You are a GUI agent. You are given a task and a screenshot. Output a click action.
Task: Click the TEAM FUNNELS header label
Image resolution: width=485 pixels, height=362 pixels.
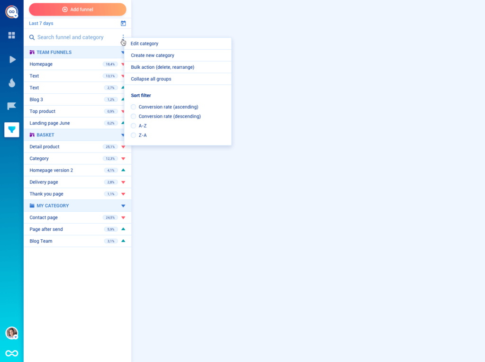[x=54, y=52]
